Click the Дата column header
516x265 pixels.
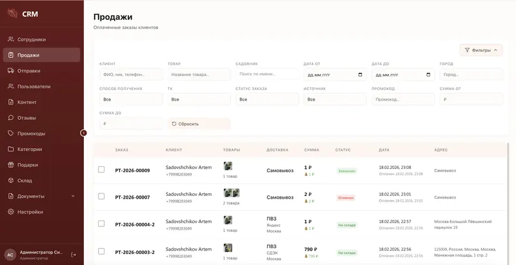coord(384,150)
